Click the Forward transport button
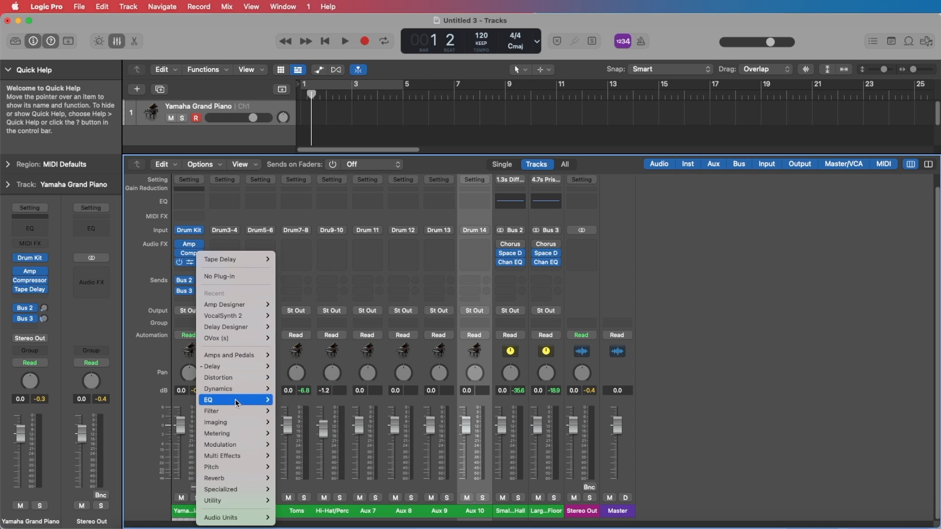This screenshot has height=529, width=941. (x=306, y=41)
